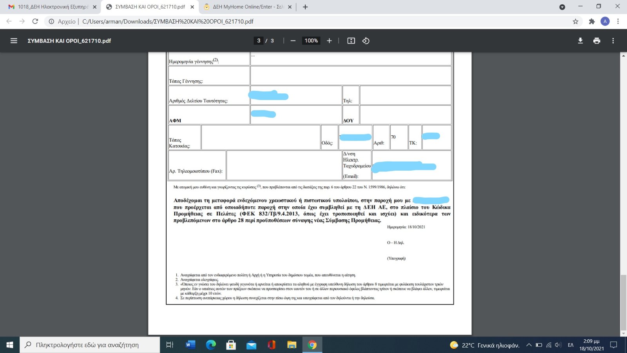627x353 pixels.
Task: Rotate the PDF counterclockwise
Action: [366, 41]
